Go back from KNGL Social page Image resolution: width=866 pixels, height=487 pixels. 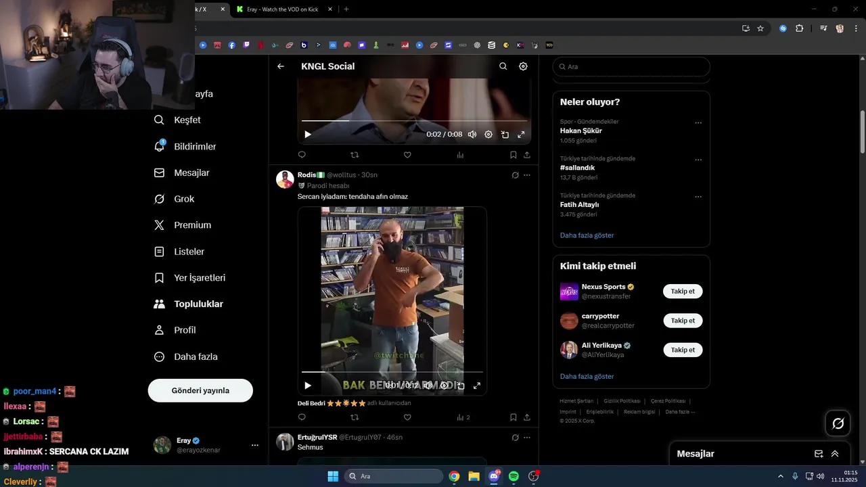click(x=281, y=66)
